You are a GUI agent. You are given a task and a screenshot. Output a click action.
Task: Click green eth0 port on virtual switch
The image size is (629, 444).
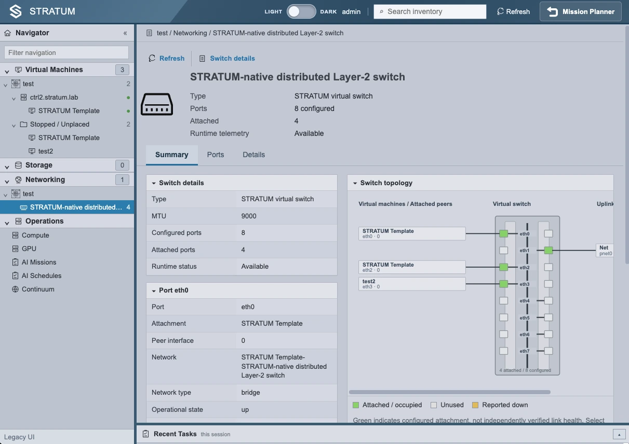tap(503, 234)
